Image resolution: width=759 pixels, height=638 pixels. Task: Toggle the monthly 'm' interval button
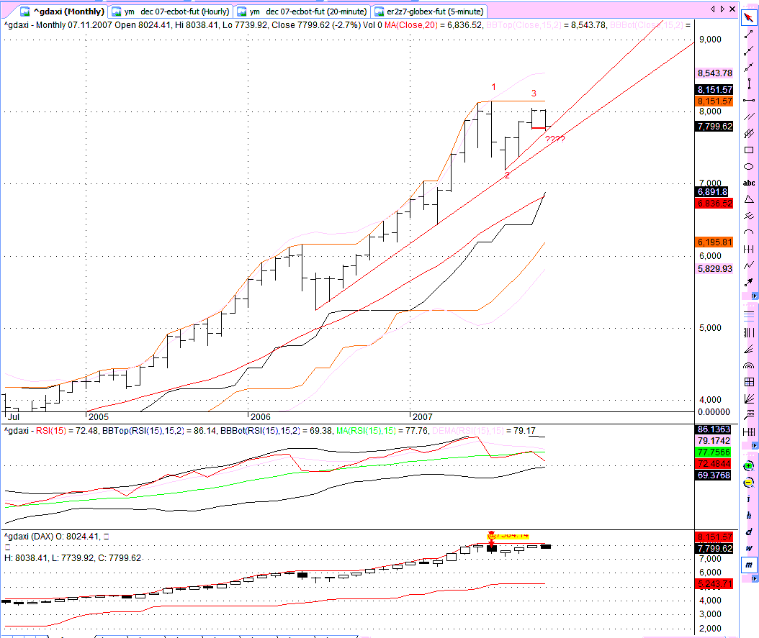click(x=749, y=565)
